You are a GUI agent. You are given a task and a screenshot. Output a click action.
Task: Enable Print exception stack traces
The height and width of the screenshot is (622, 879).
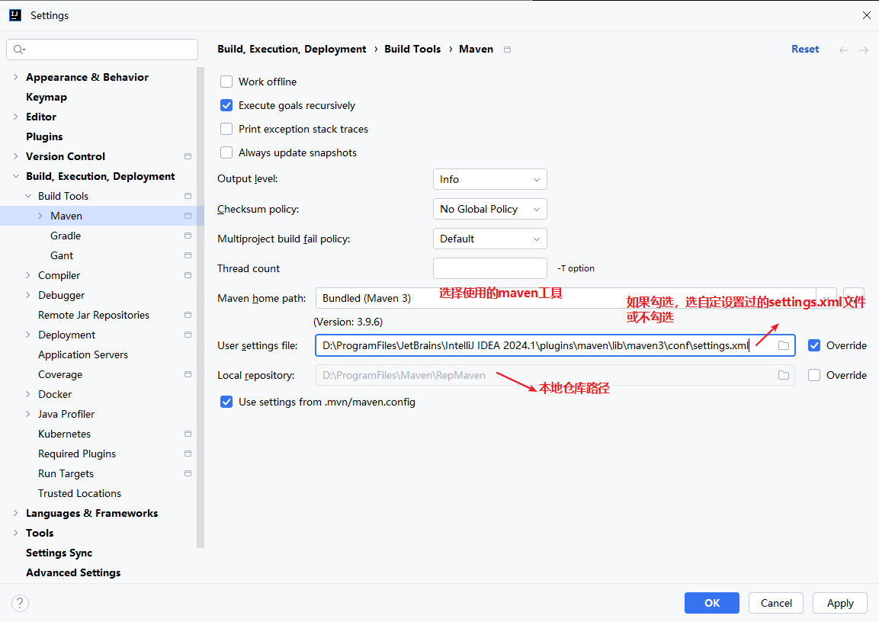click(x=226, y=129)
